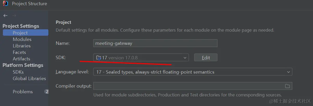This screenshot has height=106, width=313.
Task: Open the Artifacts section
Action: tap(21, 59)
